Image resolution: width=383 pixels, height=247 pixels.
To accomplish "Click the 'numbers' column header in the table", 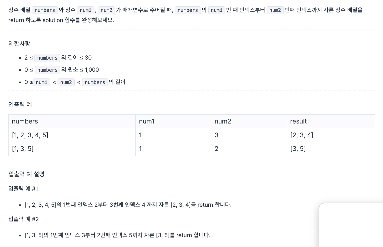I will pos(72,121).
